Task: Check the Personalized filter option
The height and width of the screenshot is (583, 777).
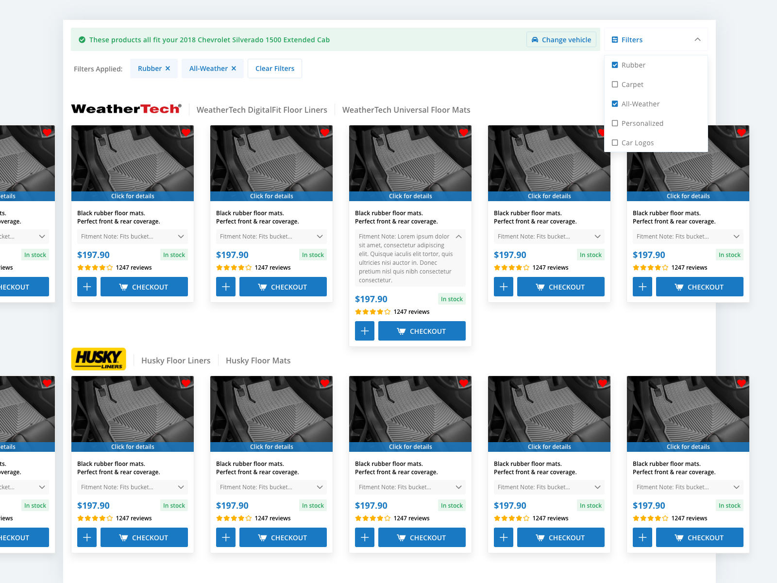Action: (614, 123)
